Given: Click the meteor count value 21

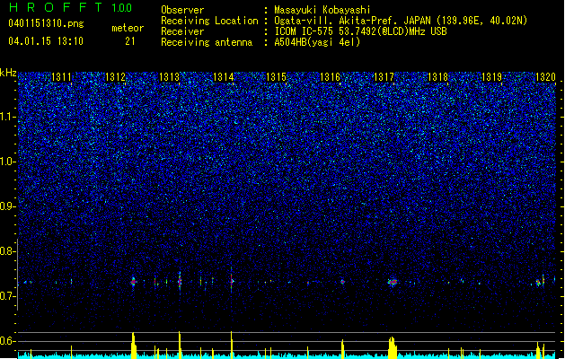Looking at the screenshot, I should coord(130,41).
